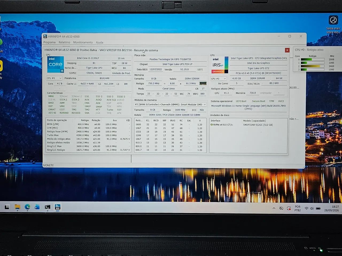Click the 'Tiger Lake-UP3 GT2' GPU field
Viewport: 342px width, 256px height.
tap(258, 68)
